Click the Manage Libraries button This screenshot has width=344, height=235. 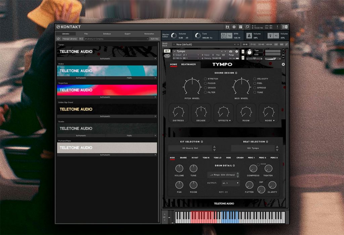pyautogui.click(x=70, y=39)
